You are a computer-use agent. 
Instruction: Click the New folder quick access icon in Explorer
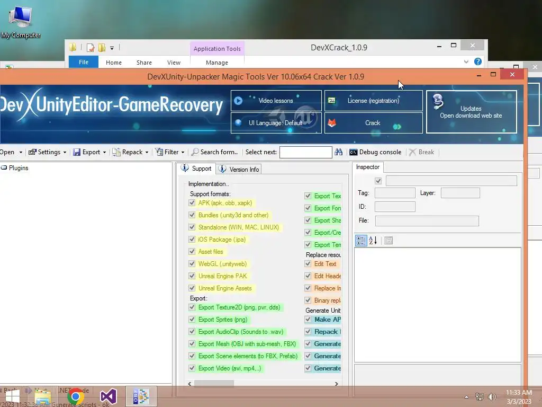102,48
